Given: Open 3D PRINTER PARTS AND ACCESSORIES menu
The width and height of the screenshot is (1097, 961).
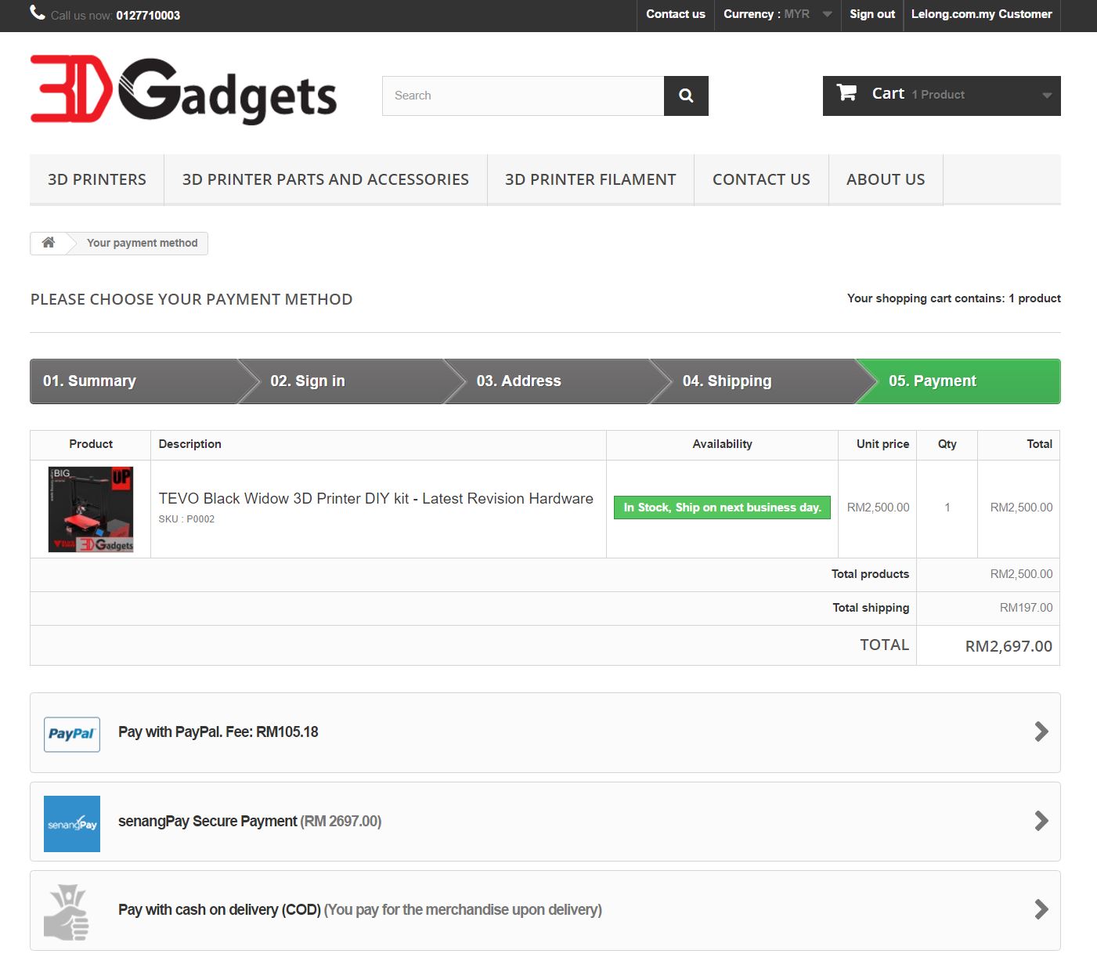Looking at the screenshot, I should coord(326,179).
